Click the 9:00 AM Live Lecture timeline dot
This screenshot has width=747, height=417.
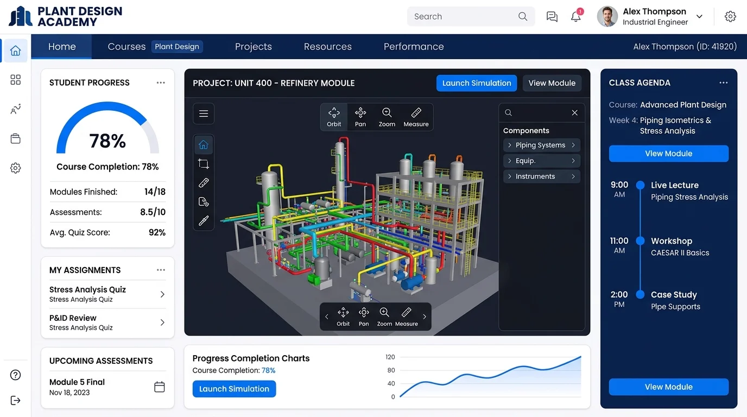tap(640, 185)
